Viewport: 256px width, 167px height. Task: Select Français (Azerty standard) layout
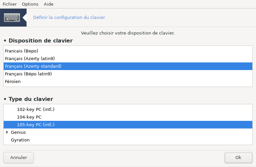pyautogui.click(x=33, y=66)
